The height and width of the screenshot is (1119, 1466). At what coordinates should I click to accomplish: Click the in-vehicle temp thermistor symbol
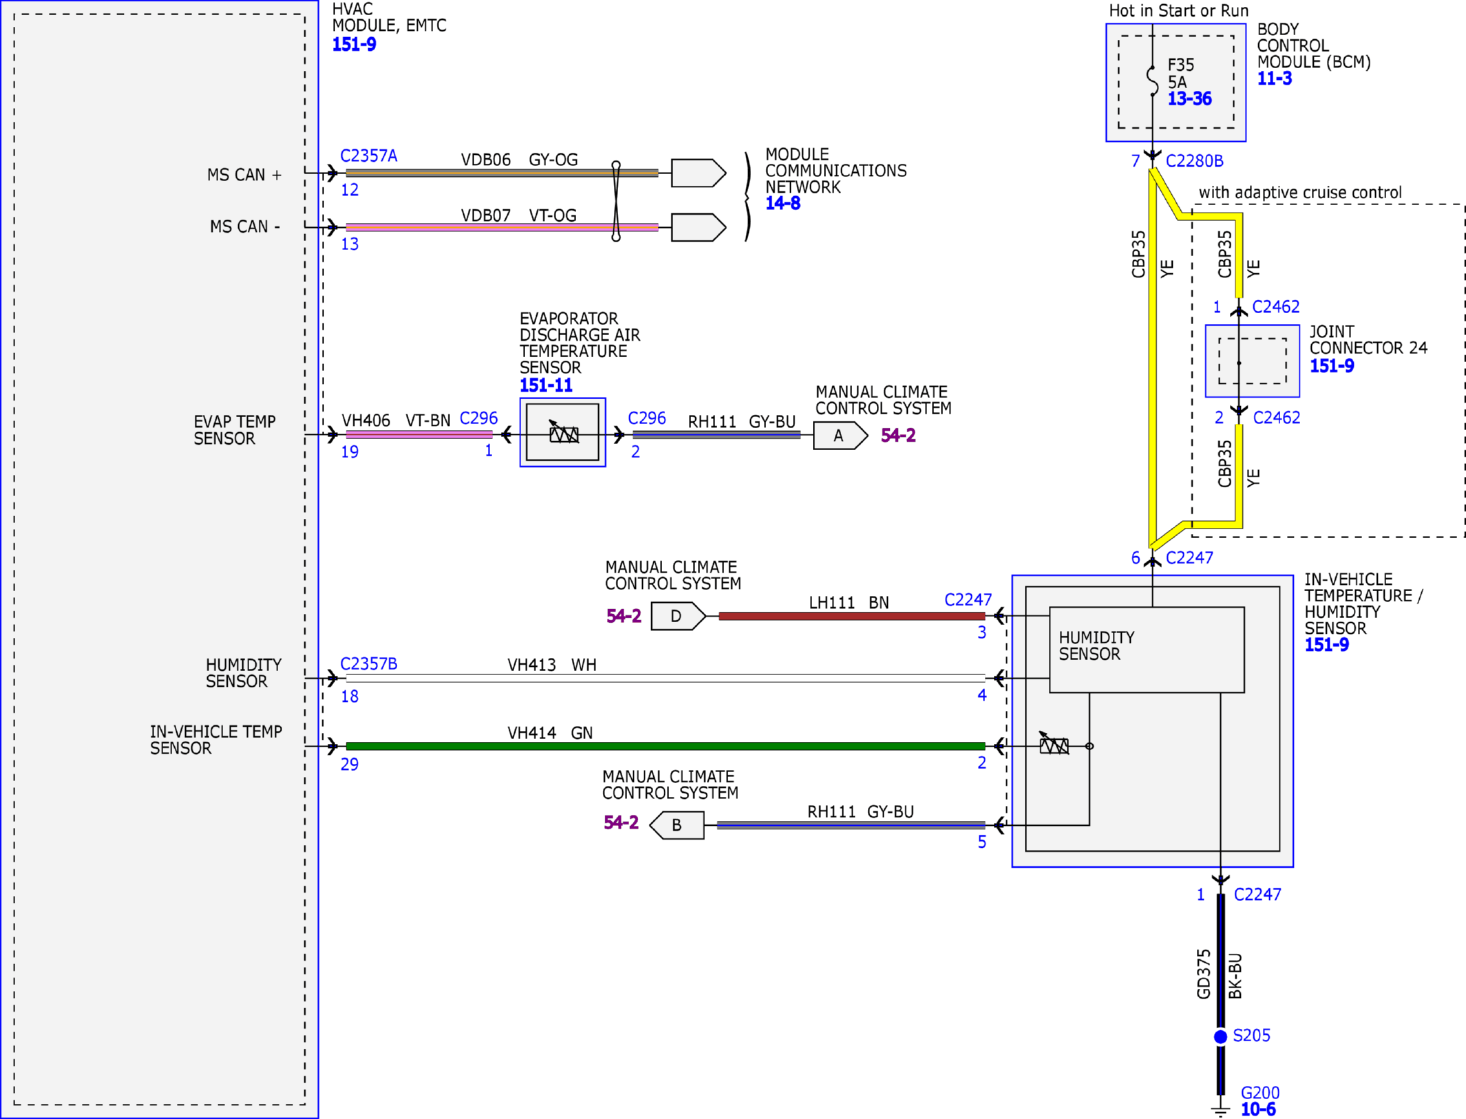[1053, 744]
